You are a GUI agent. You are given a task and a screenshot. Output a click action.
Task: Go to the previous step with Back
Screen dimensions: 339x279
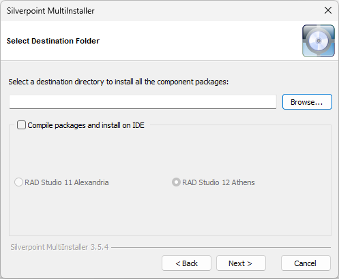point(186,263)
